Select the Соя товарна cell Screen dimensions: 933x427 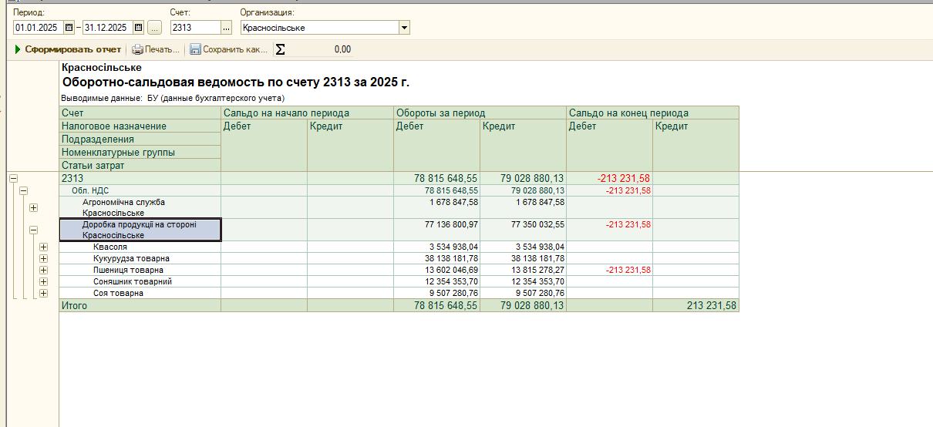(x=140, y=293)
